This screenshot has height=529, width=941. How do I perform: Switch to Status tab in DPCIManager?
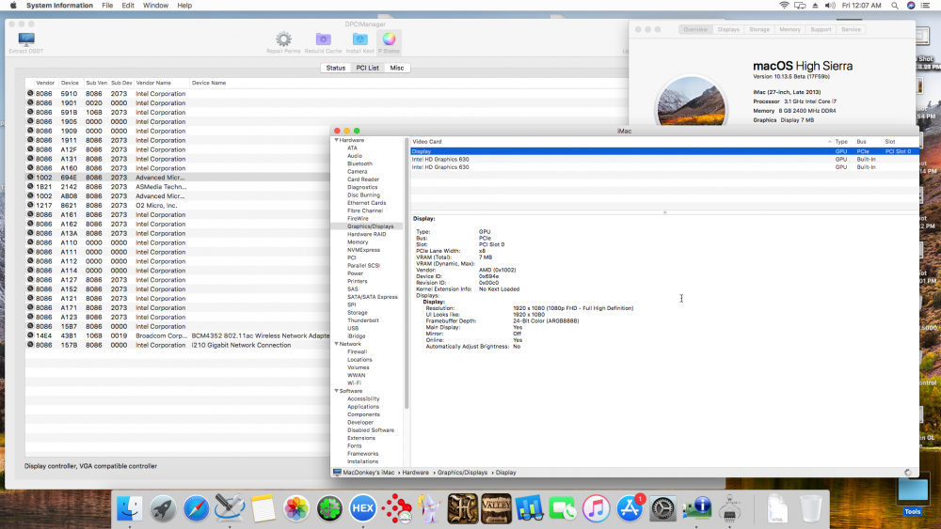pyautogui.click(x=336, y=68)
